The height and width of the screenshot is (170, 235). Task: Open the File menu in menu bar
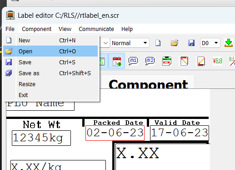pyautogui.click(x=10, y=29)
